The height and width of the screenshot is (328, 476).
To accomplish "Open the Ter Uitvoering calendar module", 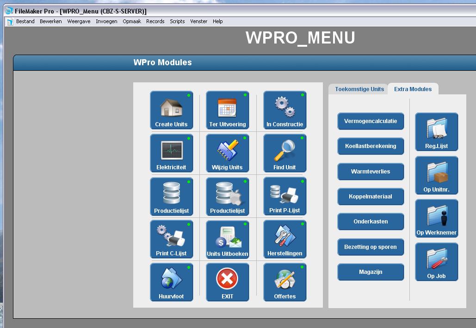I will 228,110.
